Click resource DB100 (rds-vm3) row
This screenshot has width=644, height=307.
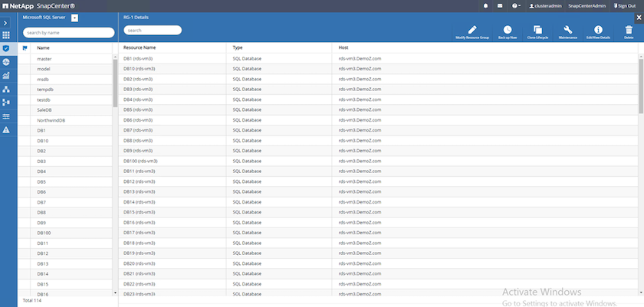pyautogui.click(x=378, y=161)
